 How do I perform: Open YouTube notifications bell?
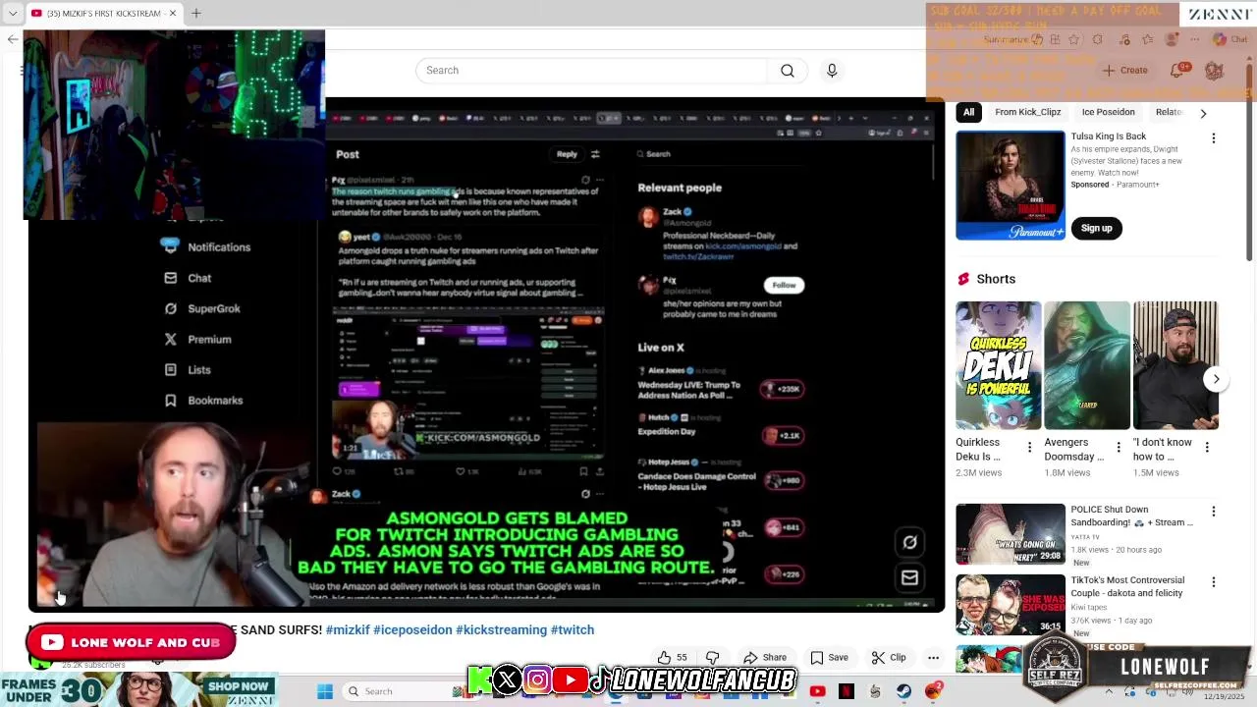click(1177, 71)
